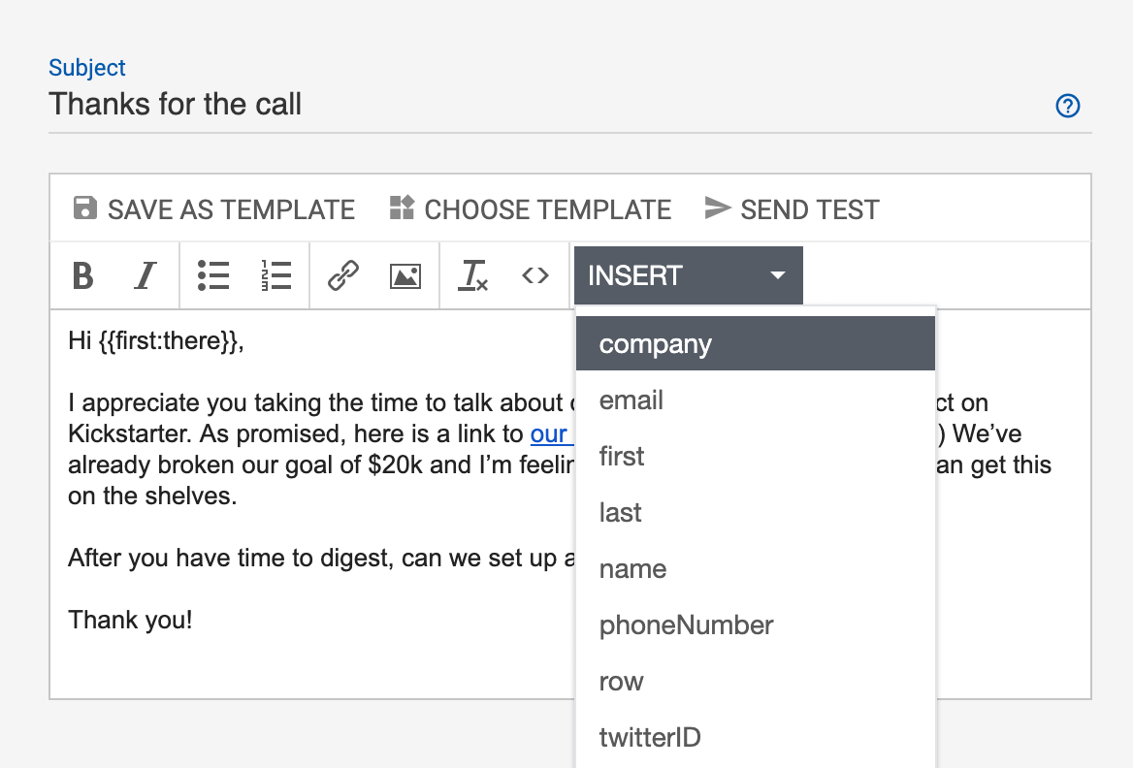Insert the phoneNumber merge field

click(686, 625)
